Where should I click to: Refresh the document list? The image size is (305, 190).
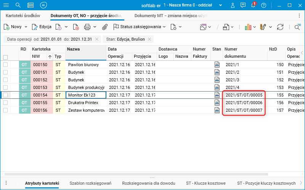pyautogui.click(x=280, y=27)
